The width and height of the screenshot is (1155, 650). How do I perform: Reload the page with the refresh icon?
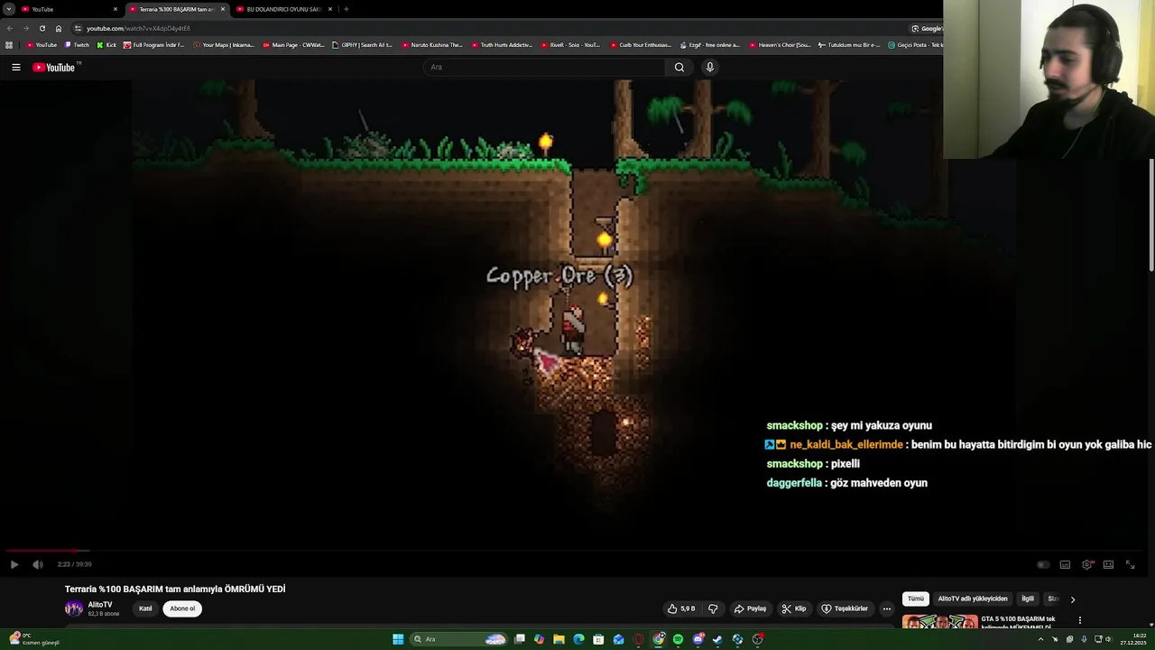coord(42,28)
